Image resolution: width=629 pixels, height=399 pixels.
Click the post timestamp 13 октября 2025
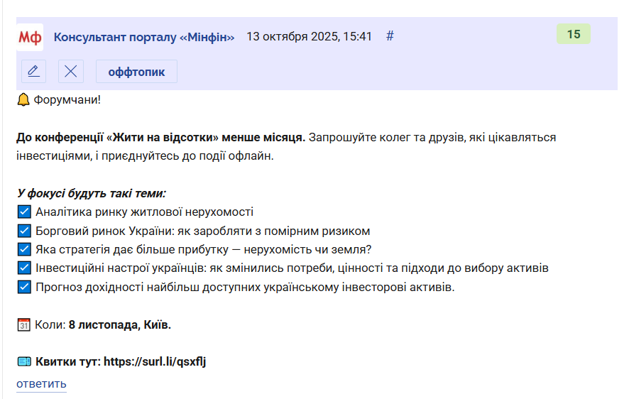click(x=310, y=36)
